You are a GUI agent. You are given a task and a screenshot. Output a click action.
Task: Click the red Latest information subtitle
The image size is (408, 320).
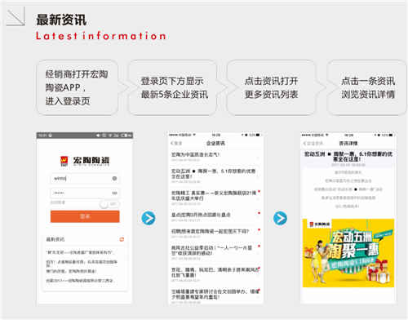click(x=101, y=36)
